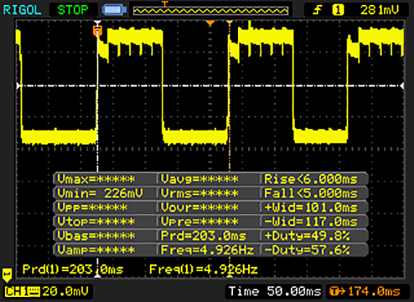Click the blue battery status icon
Image resolution: width=414 pixels, height=302 pixels.
tap(114, 10)
